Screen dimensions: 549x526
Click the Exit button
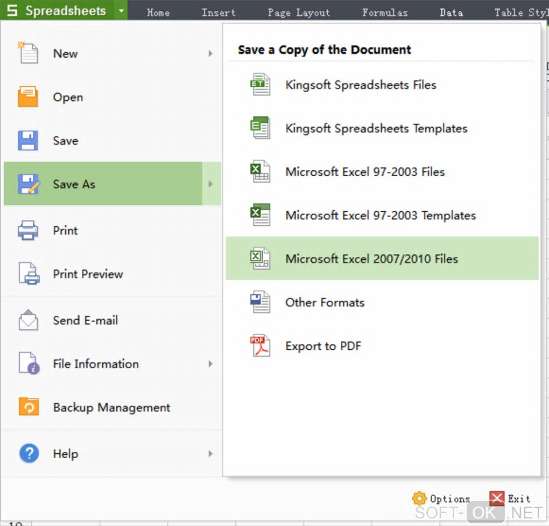point(510,499)
